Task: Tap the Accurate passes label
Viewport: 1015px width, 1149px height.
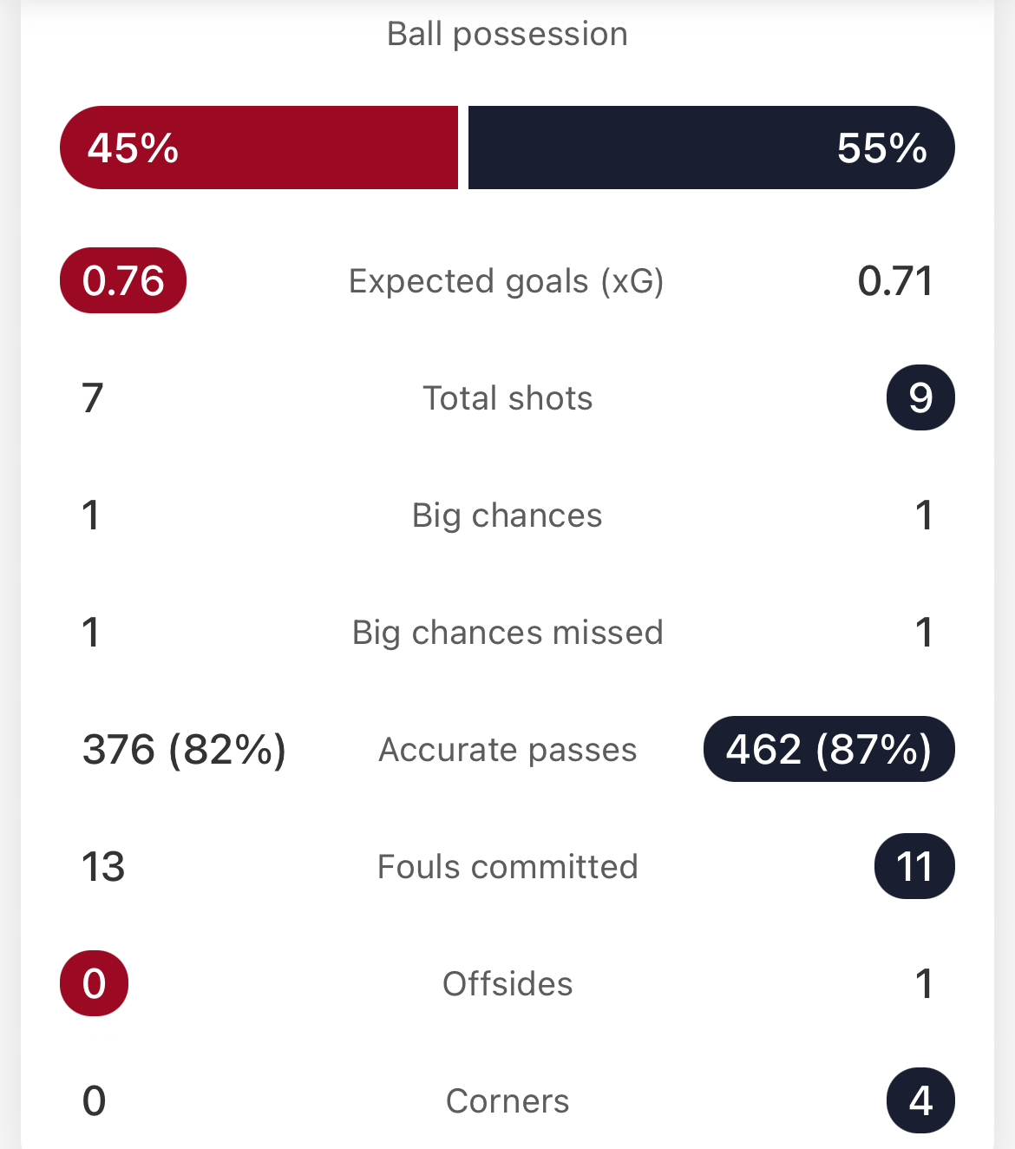Action: coord(507,750)
